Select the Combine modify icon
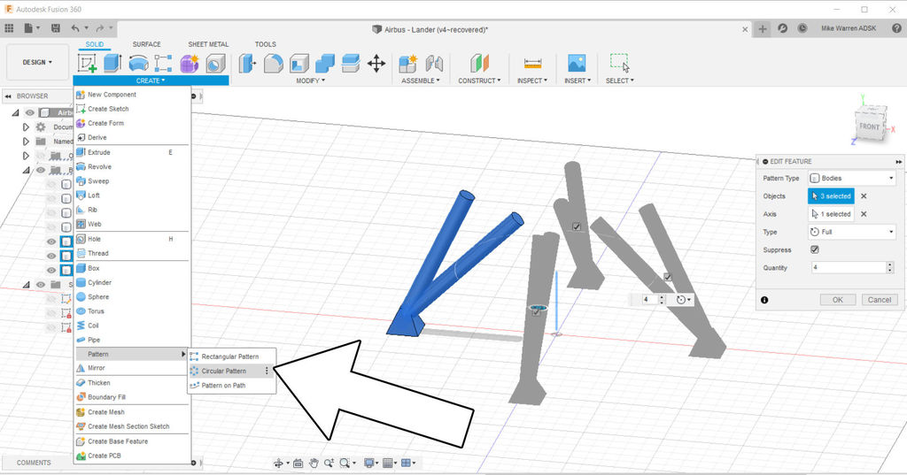 (x=325, y=63)
